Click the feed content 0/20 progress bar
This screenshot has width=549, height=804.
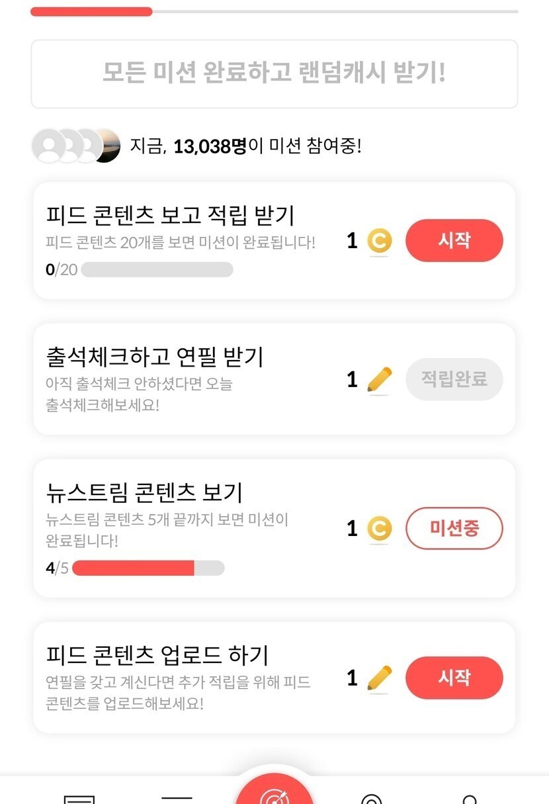[157, 269]
